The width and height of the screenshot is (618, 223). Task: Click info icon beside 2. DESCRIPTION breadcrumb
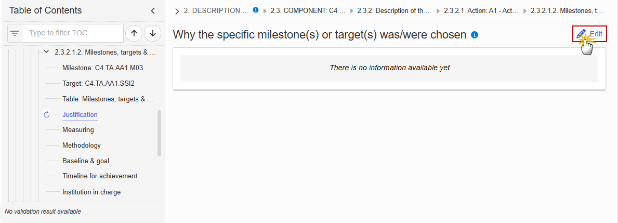coord(255,10)
